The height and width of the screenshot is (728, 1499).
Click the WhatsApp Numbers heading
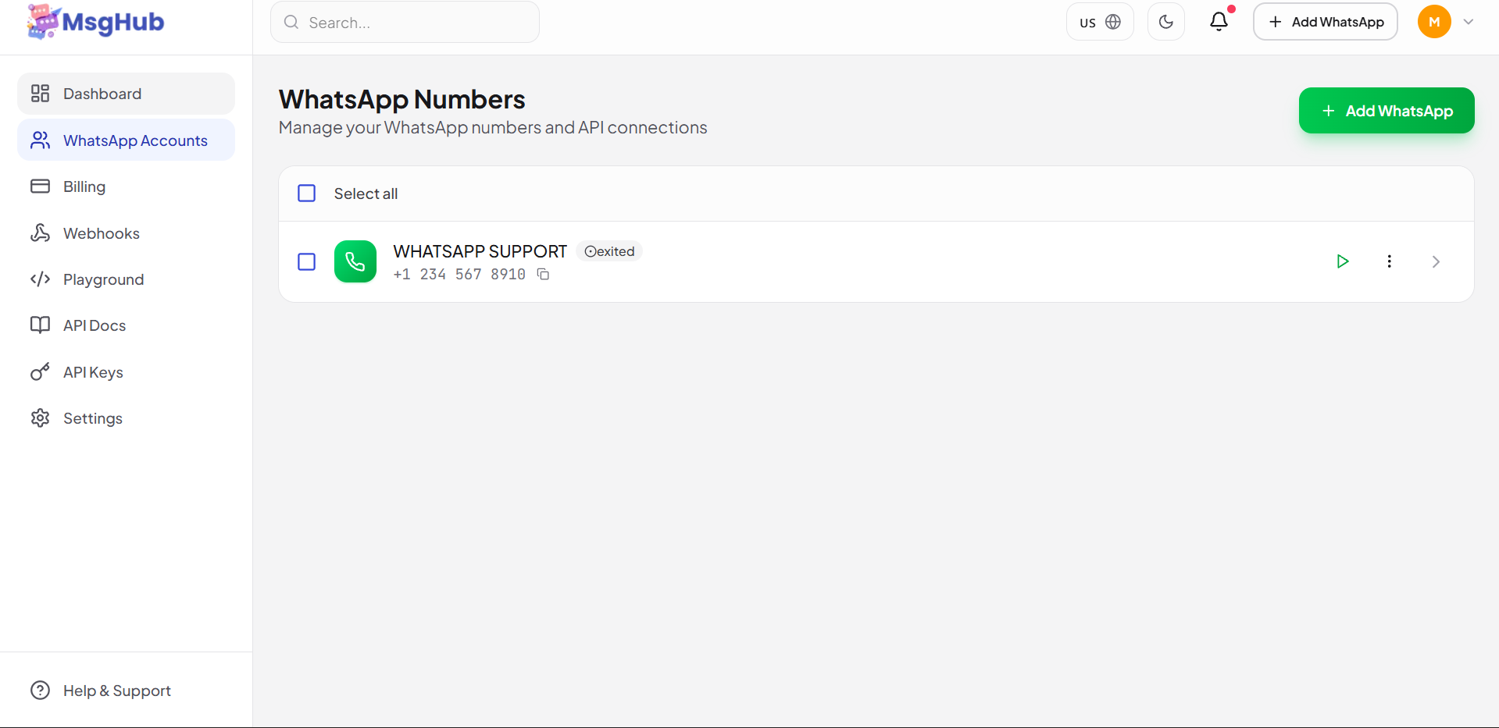402,99
